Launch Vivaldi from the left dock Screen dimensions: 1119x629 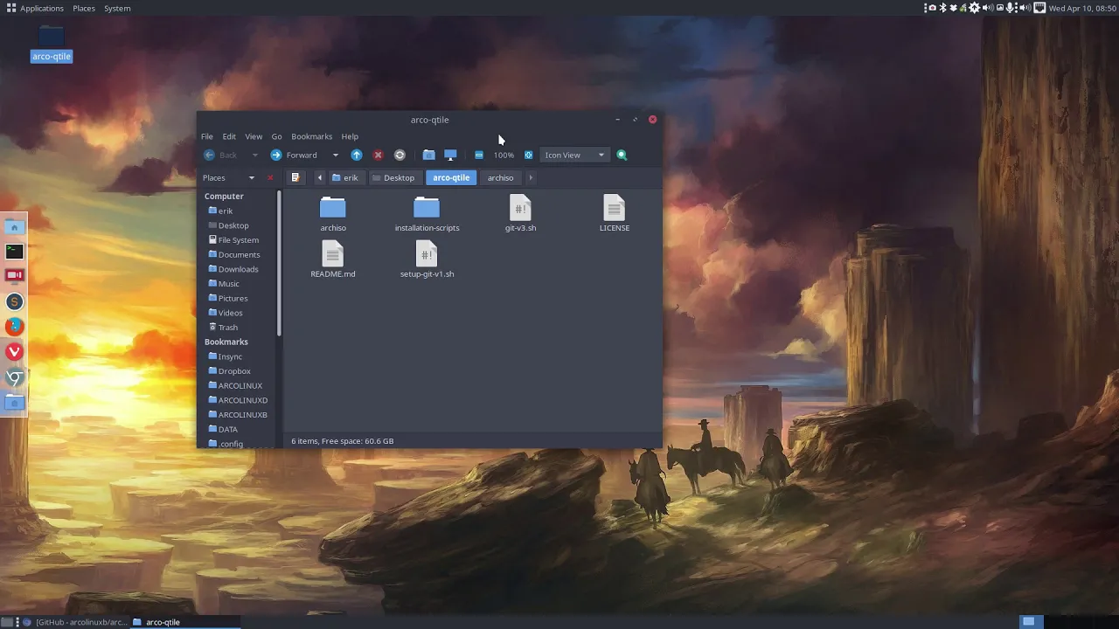point(14,351)
